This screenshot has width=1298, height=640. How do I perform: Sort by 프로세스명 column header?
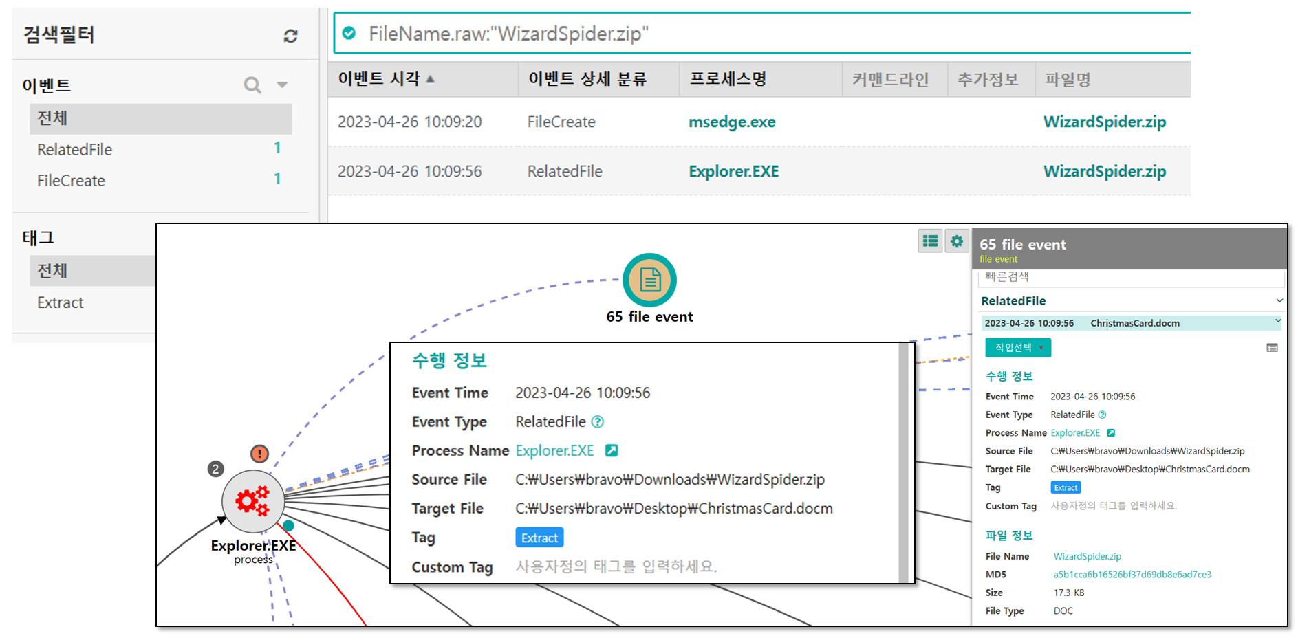pyautogui.click(x=728, y=79)
